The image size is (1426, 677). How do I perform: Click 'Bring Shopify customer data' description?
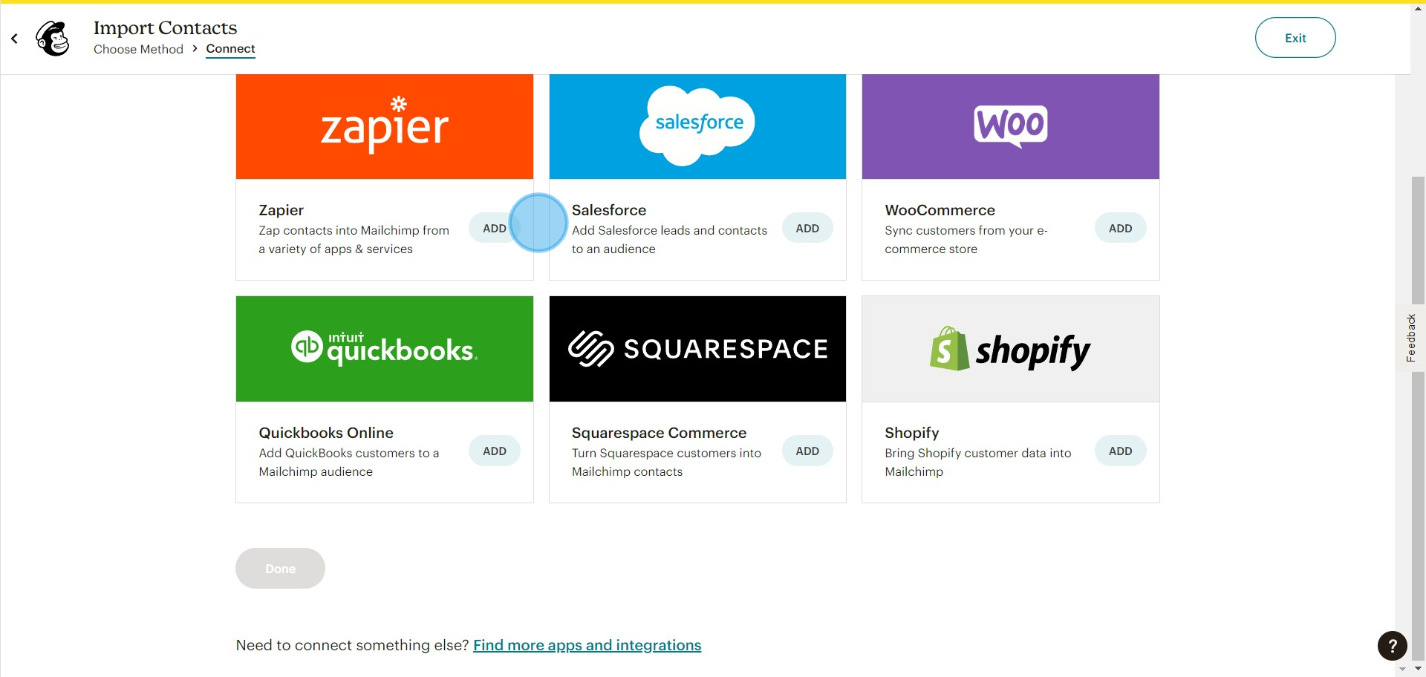(977, 462)
